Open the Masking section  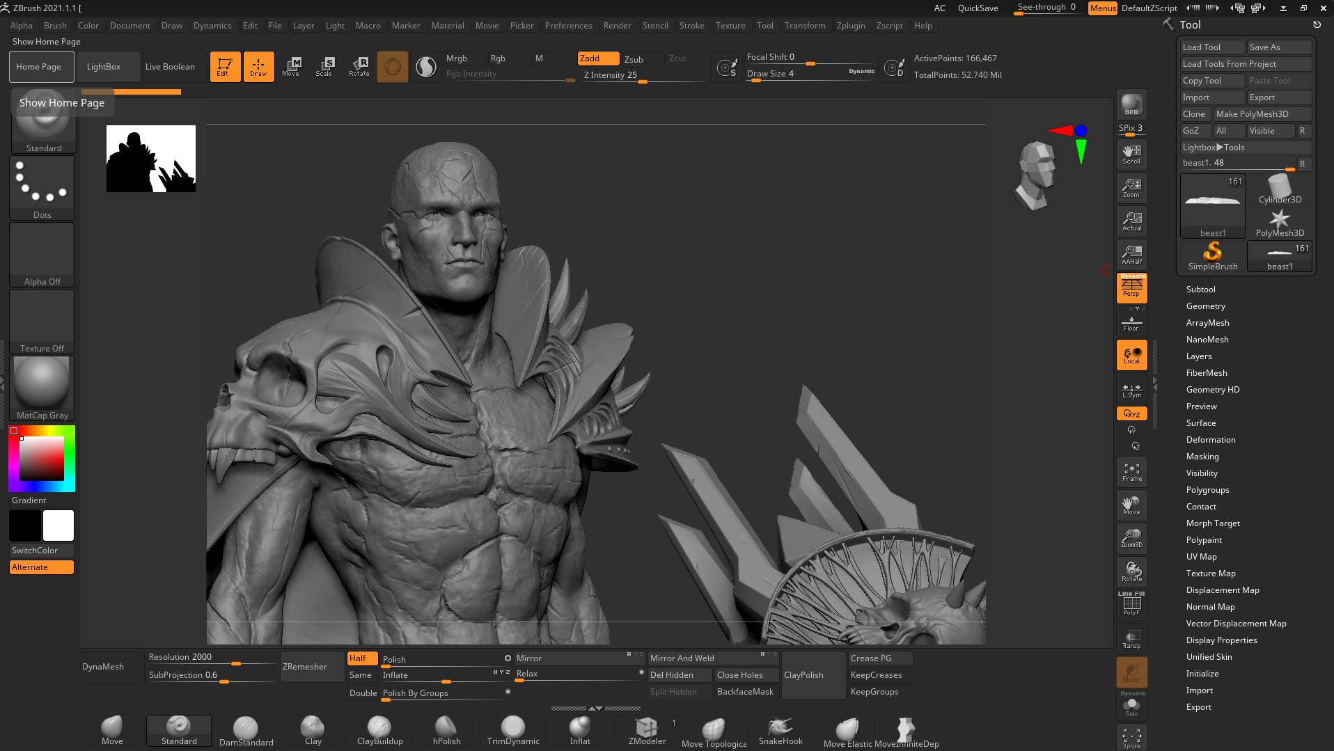click(1202, 456)
